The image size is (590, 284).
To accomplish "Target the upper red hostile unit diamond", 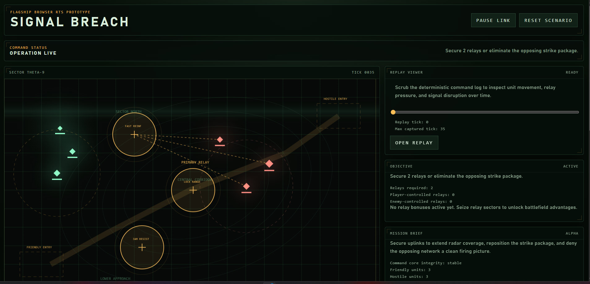I will [220, 139].
